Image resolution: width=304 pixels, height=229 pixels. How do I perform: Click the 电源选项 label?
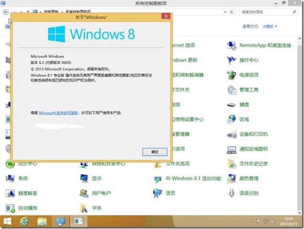point(249,75)
